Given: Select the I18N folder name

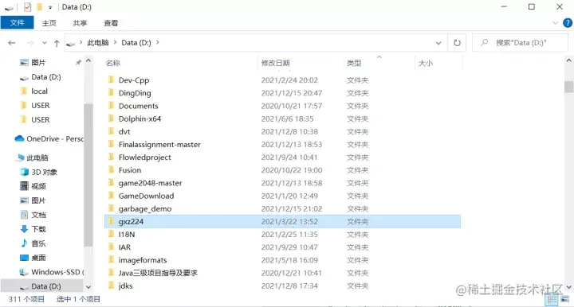Looking at the screenshot, I should 127,235.
